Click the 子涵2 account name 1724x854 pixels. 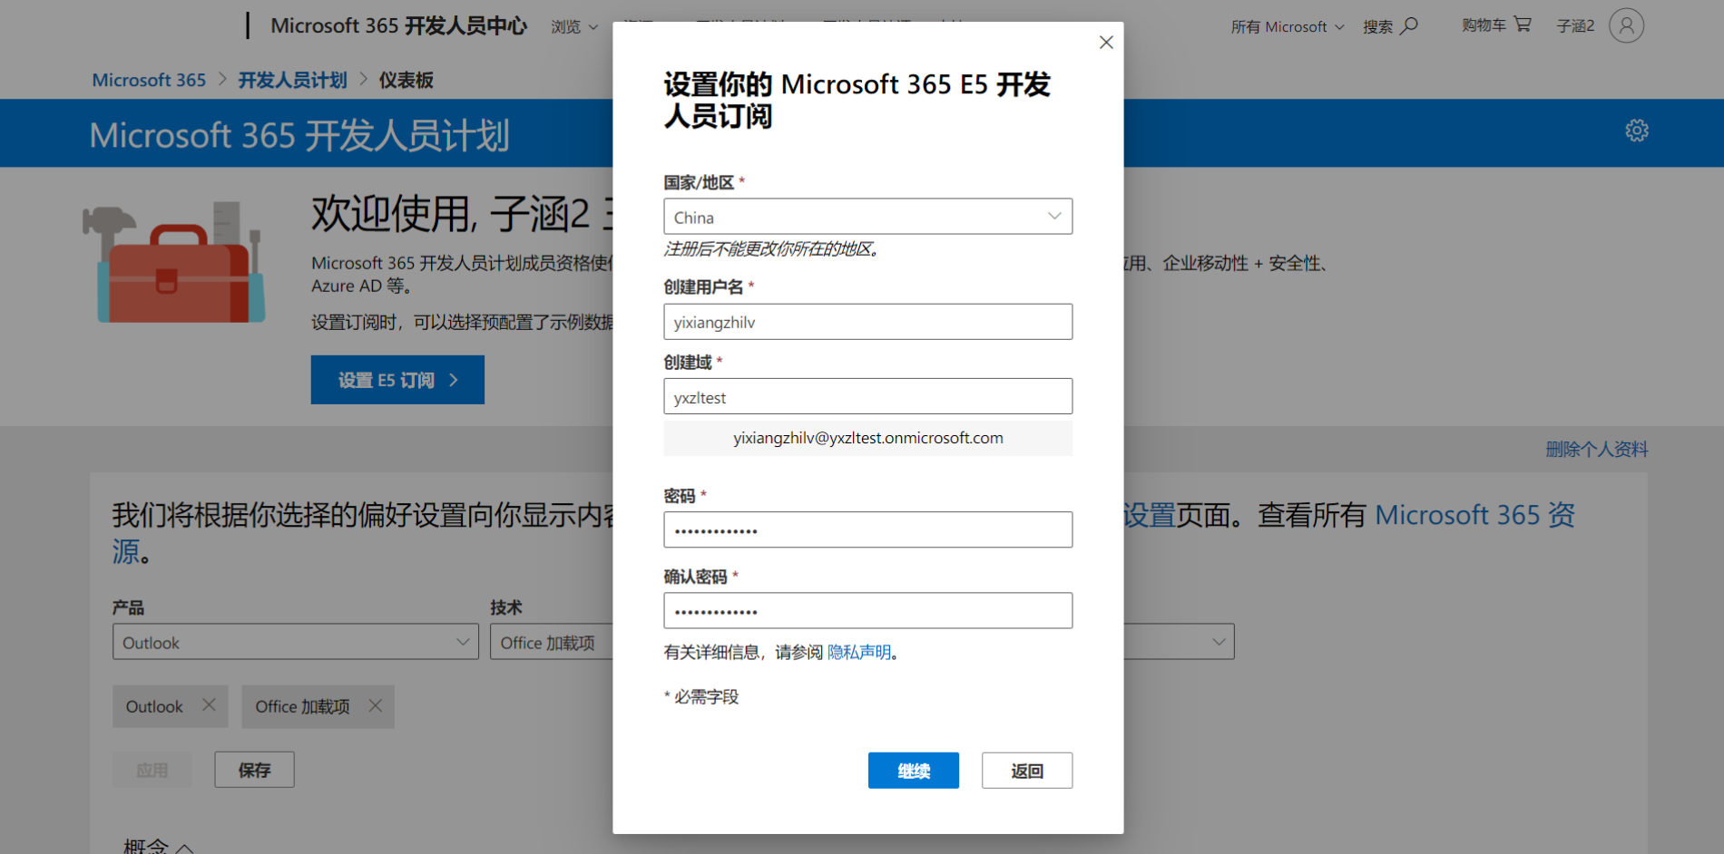click(1575, 26)
